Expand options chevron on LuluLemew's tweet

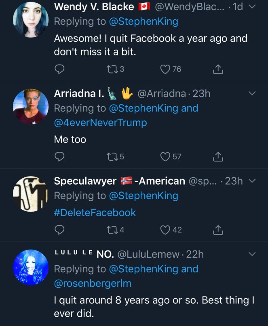point(251,254)
